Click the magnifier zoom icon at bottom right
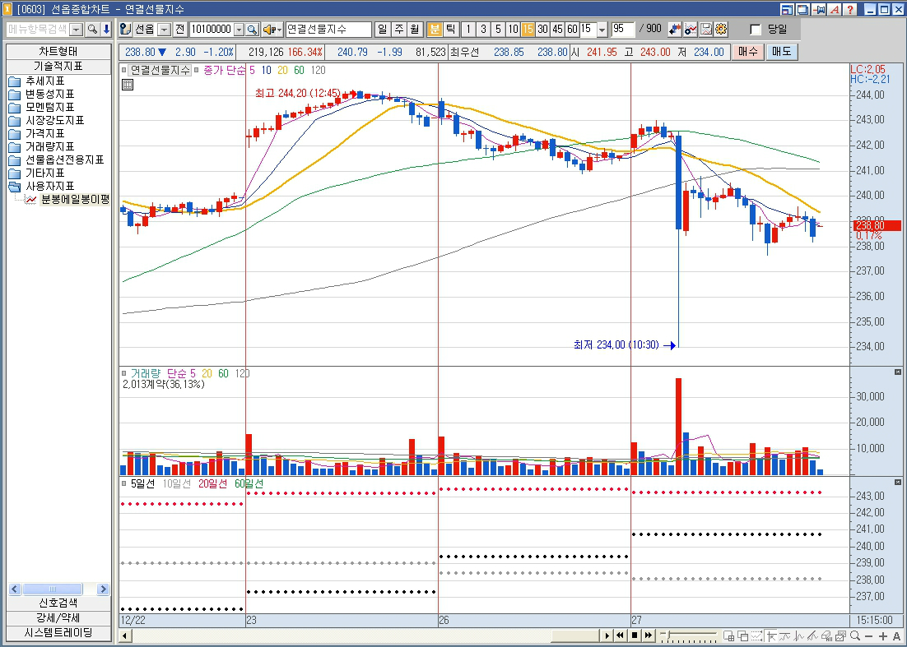Image resolution: width=907 pixels, height=647 pixels. click(x=856, y=635)
